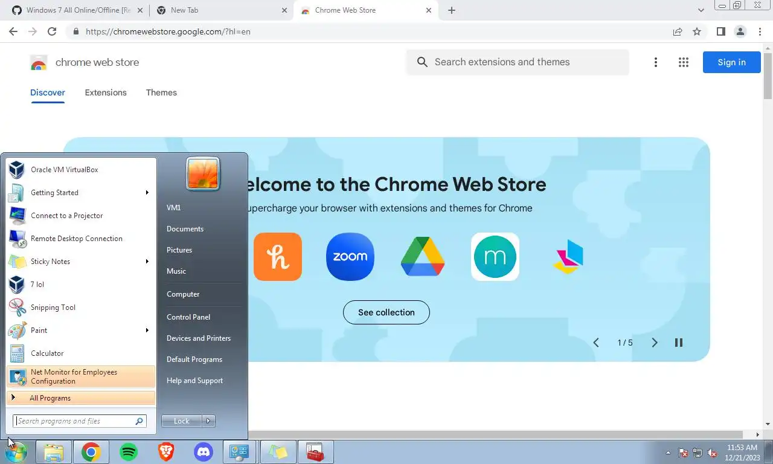Open Computer from Start menu

183,294
